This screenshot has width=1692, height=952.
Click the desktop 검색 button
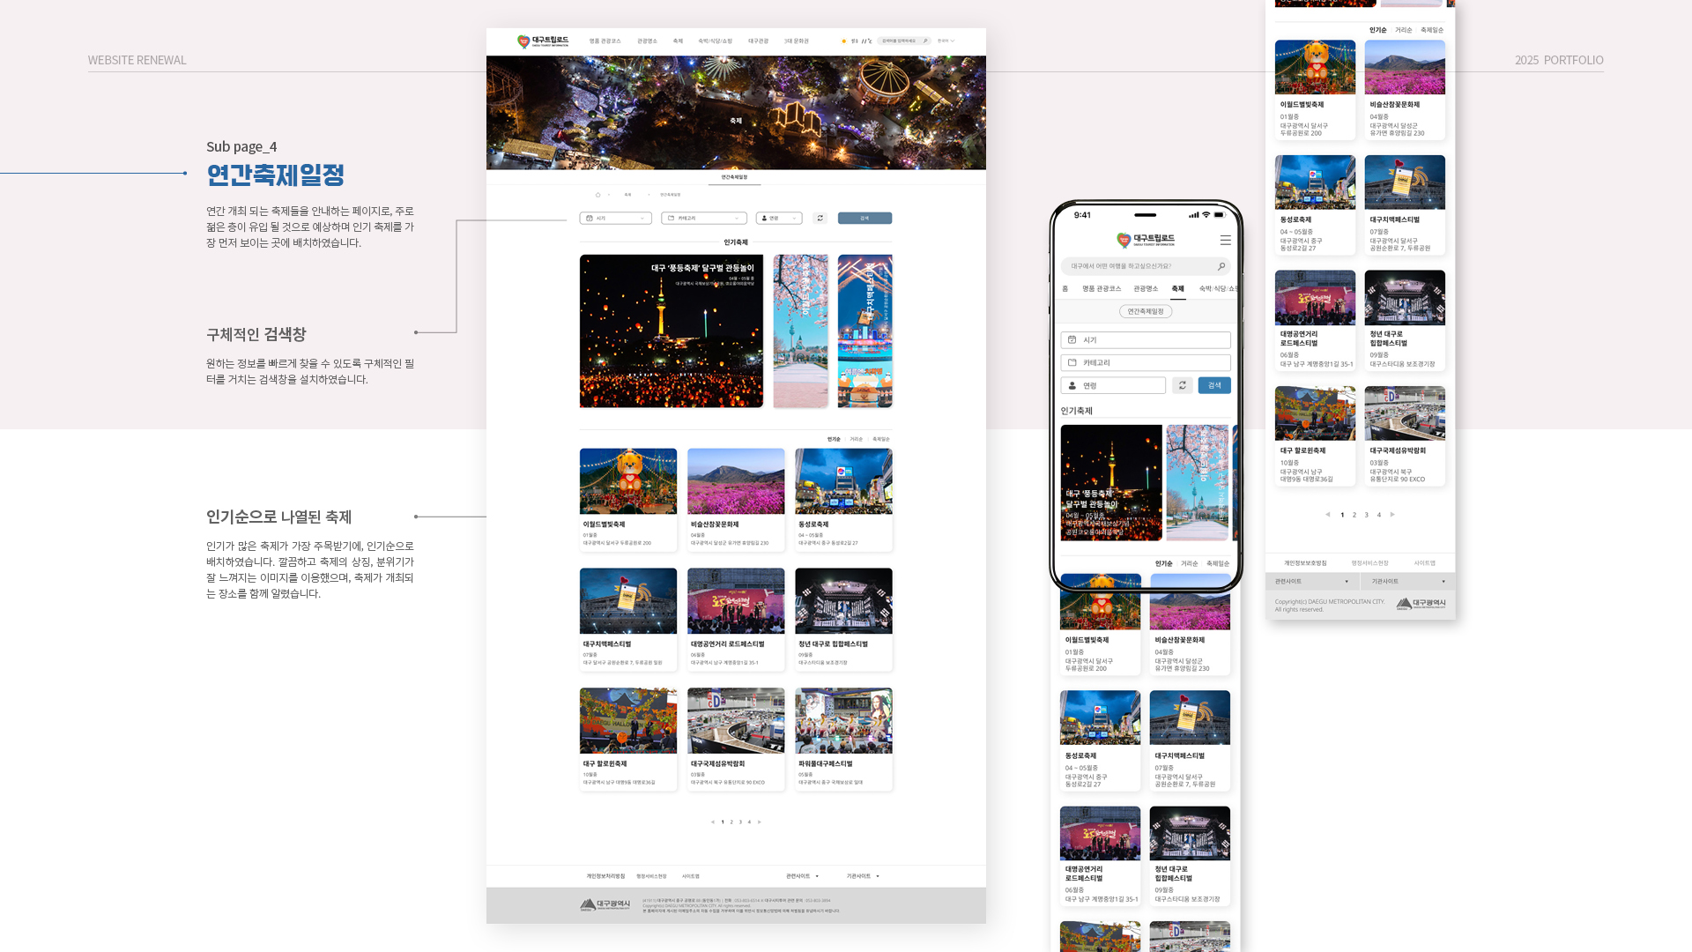(x=865, y=219)
